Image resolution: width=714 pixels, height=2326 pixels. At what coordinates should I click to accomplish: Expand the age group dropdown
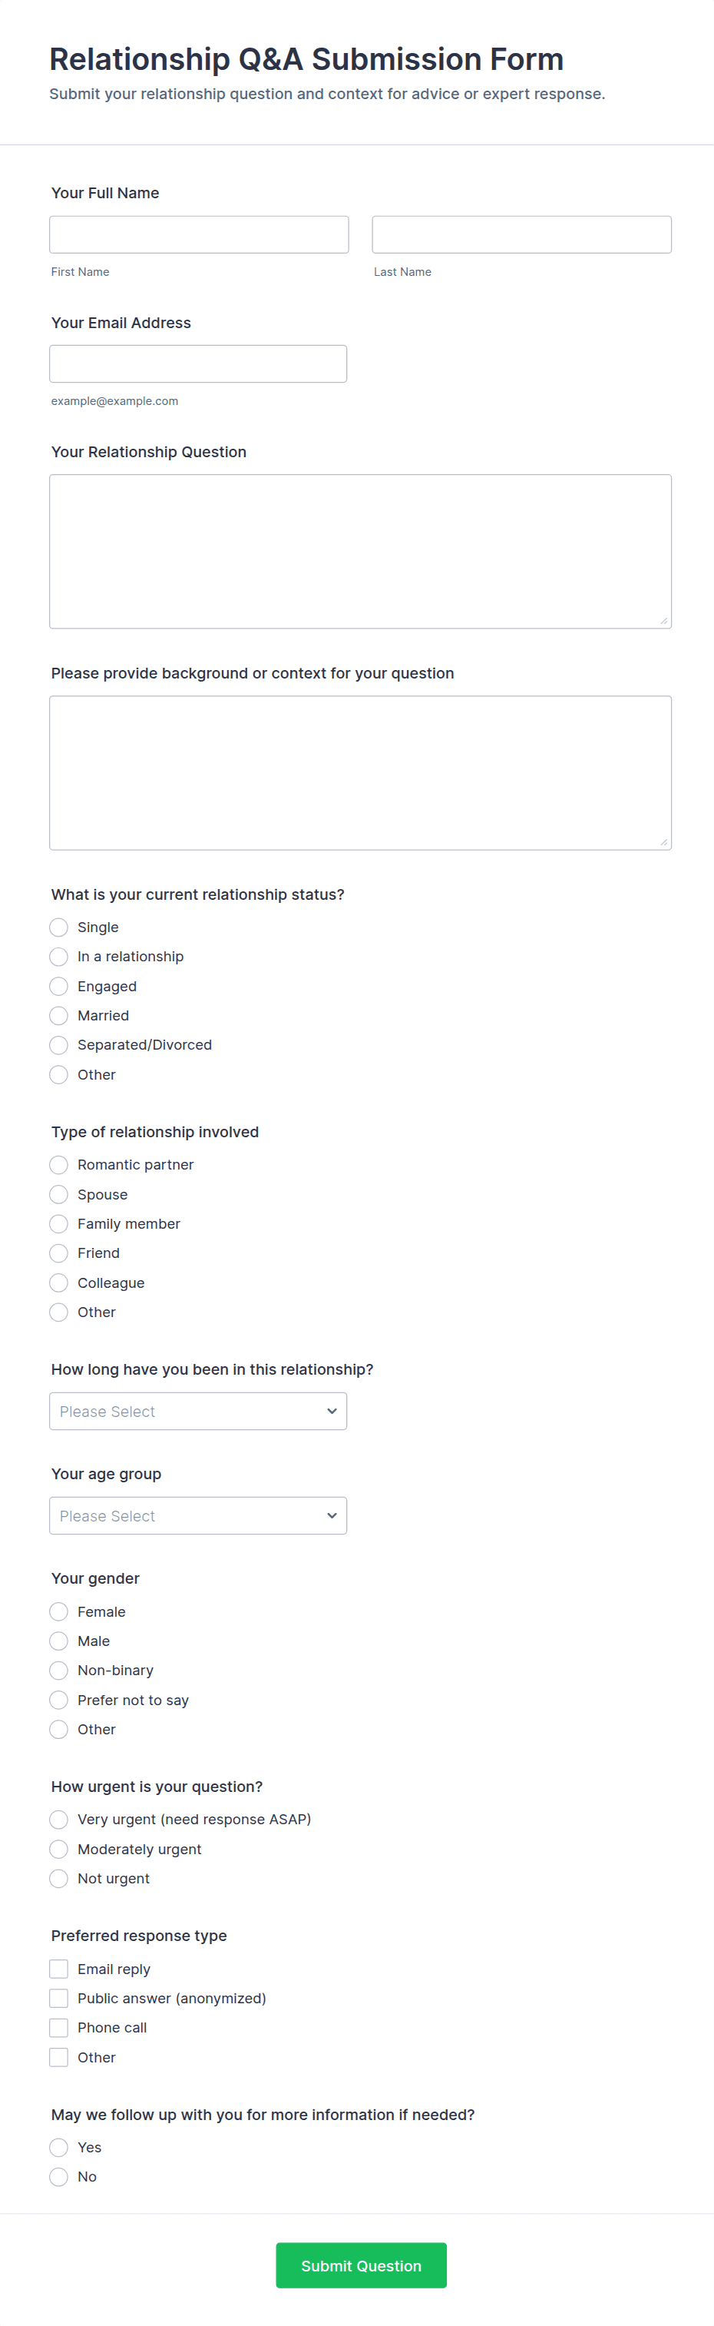[x=197, y=1516]
